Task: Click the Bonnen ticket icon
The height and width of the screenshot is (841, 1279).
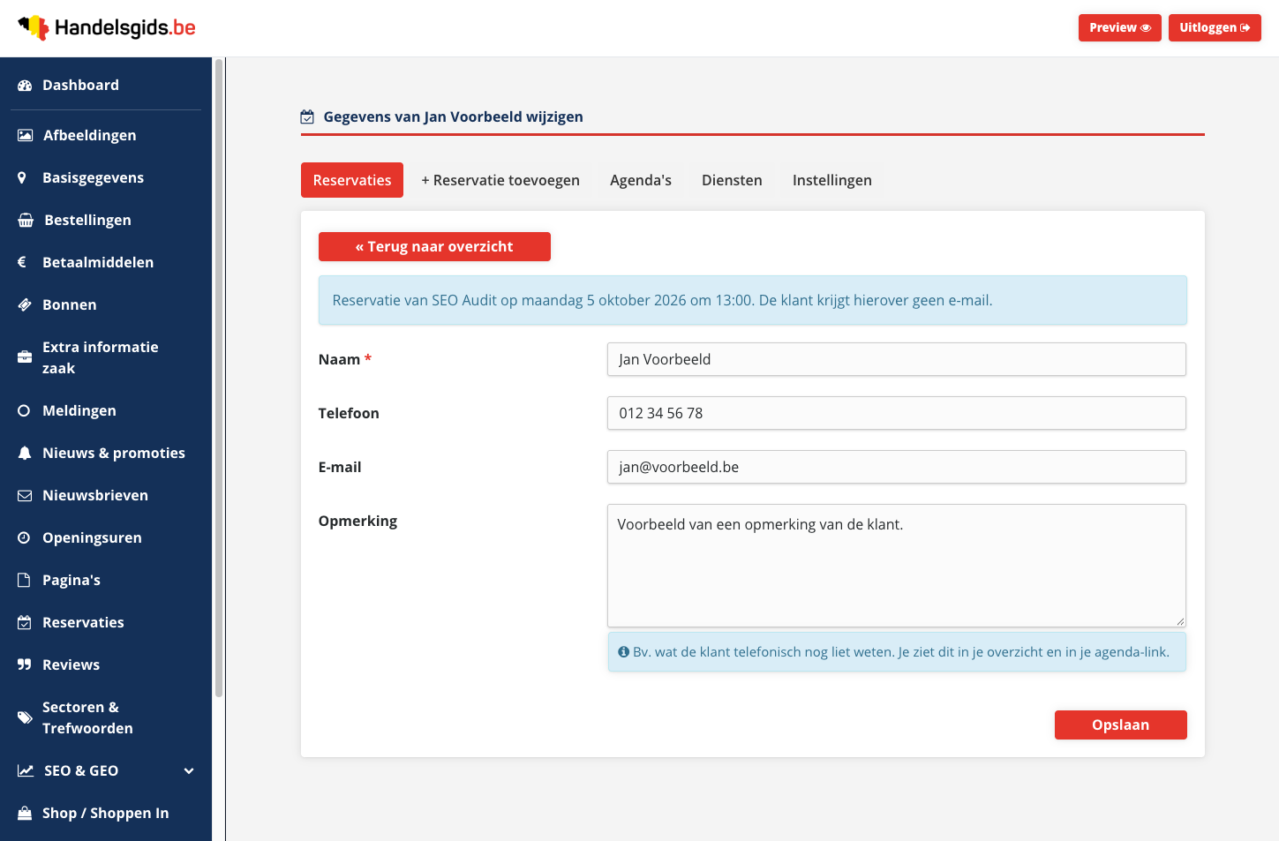Action: click(x=25, y=304)
